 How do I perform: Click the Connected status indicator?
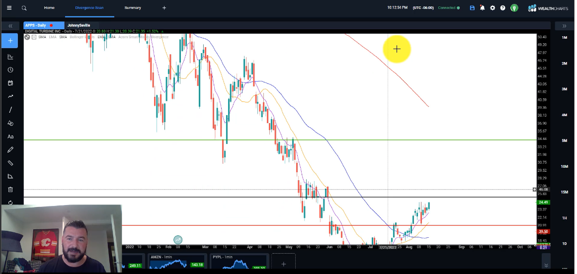(449, 8)
